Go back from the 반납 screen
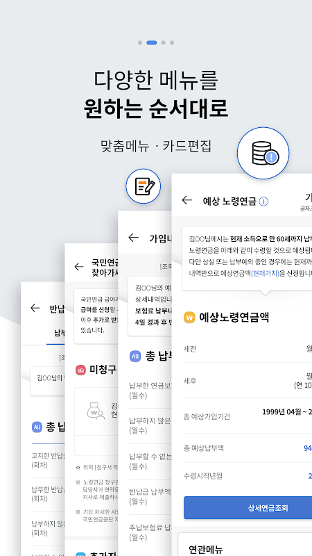Image resolution: width=312 pixels, height=556 pixels. (x=35, y=308)
